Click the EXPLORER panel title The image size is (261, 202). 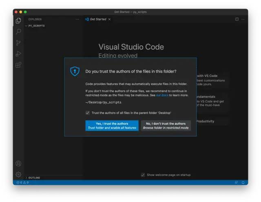pyautogui.click(x=35, y=19)
